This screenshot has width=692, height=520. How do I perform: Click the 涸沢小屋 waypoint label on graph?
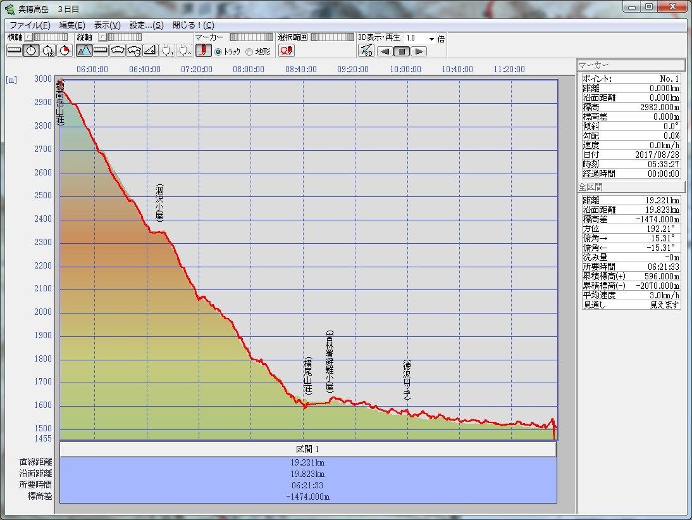pos(160,203)
